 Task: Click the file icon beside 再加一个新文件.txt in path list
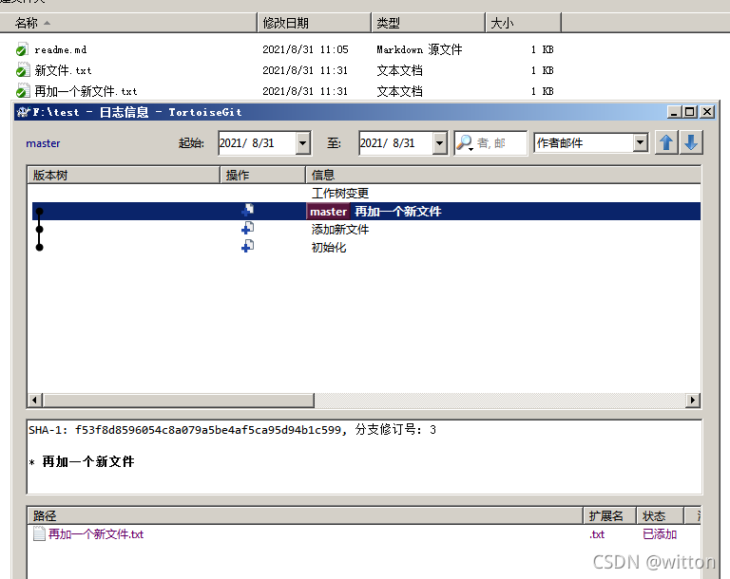(x=39, y=533)
